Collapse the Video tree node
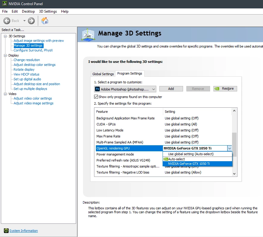 [5, 94]
